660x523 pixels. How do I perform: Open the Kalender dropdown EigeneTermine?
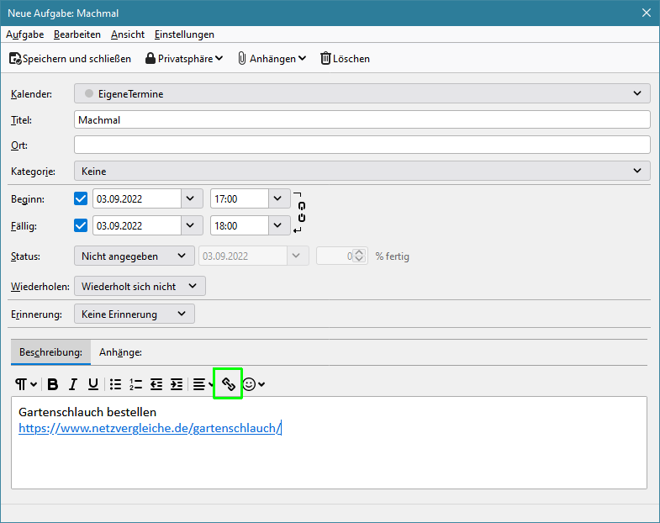pyautogui.click(x=362, y=94)
